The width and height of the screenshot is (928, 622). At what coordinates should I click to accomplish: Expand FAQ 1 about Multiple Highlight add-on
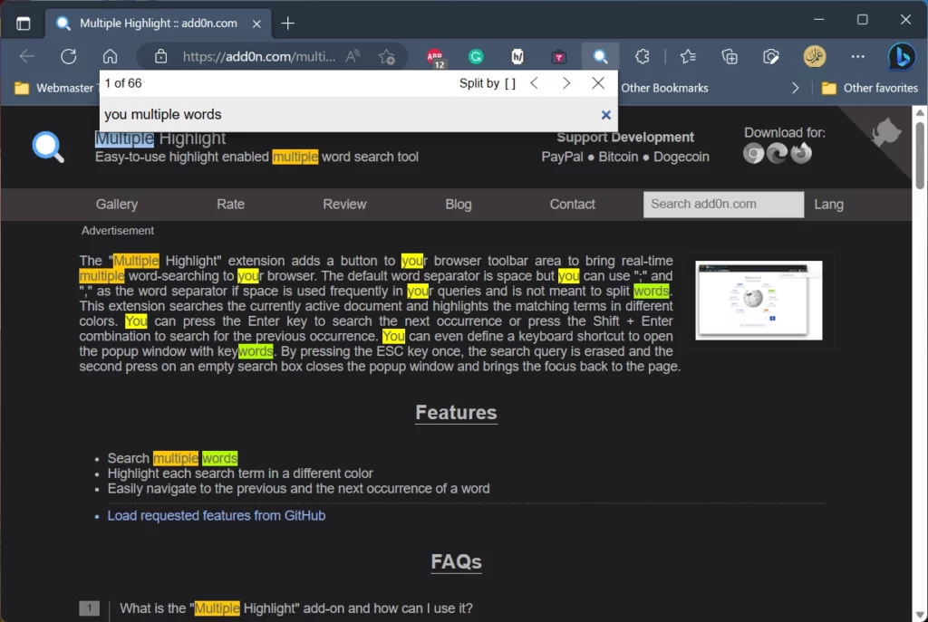296,608
